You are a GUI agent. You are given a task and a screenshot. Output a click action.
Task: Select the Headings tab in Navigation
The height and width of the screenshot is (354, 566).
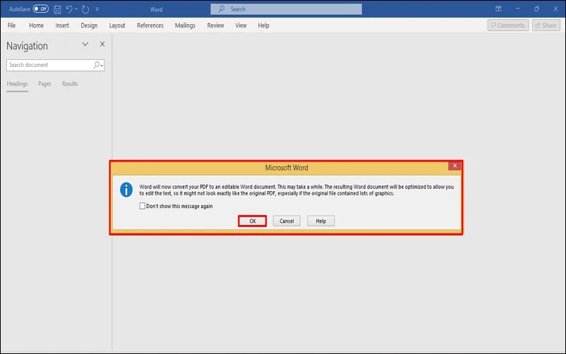click(x=17, y=84)
